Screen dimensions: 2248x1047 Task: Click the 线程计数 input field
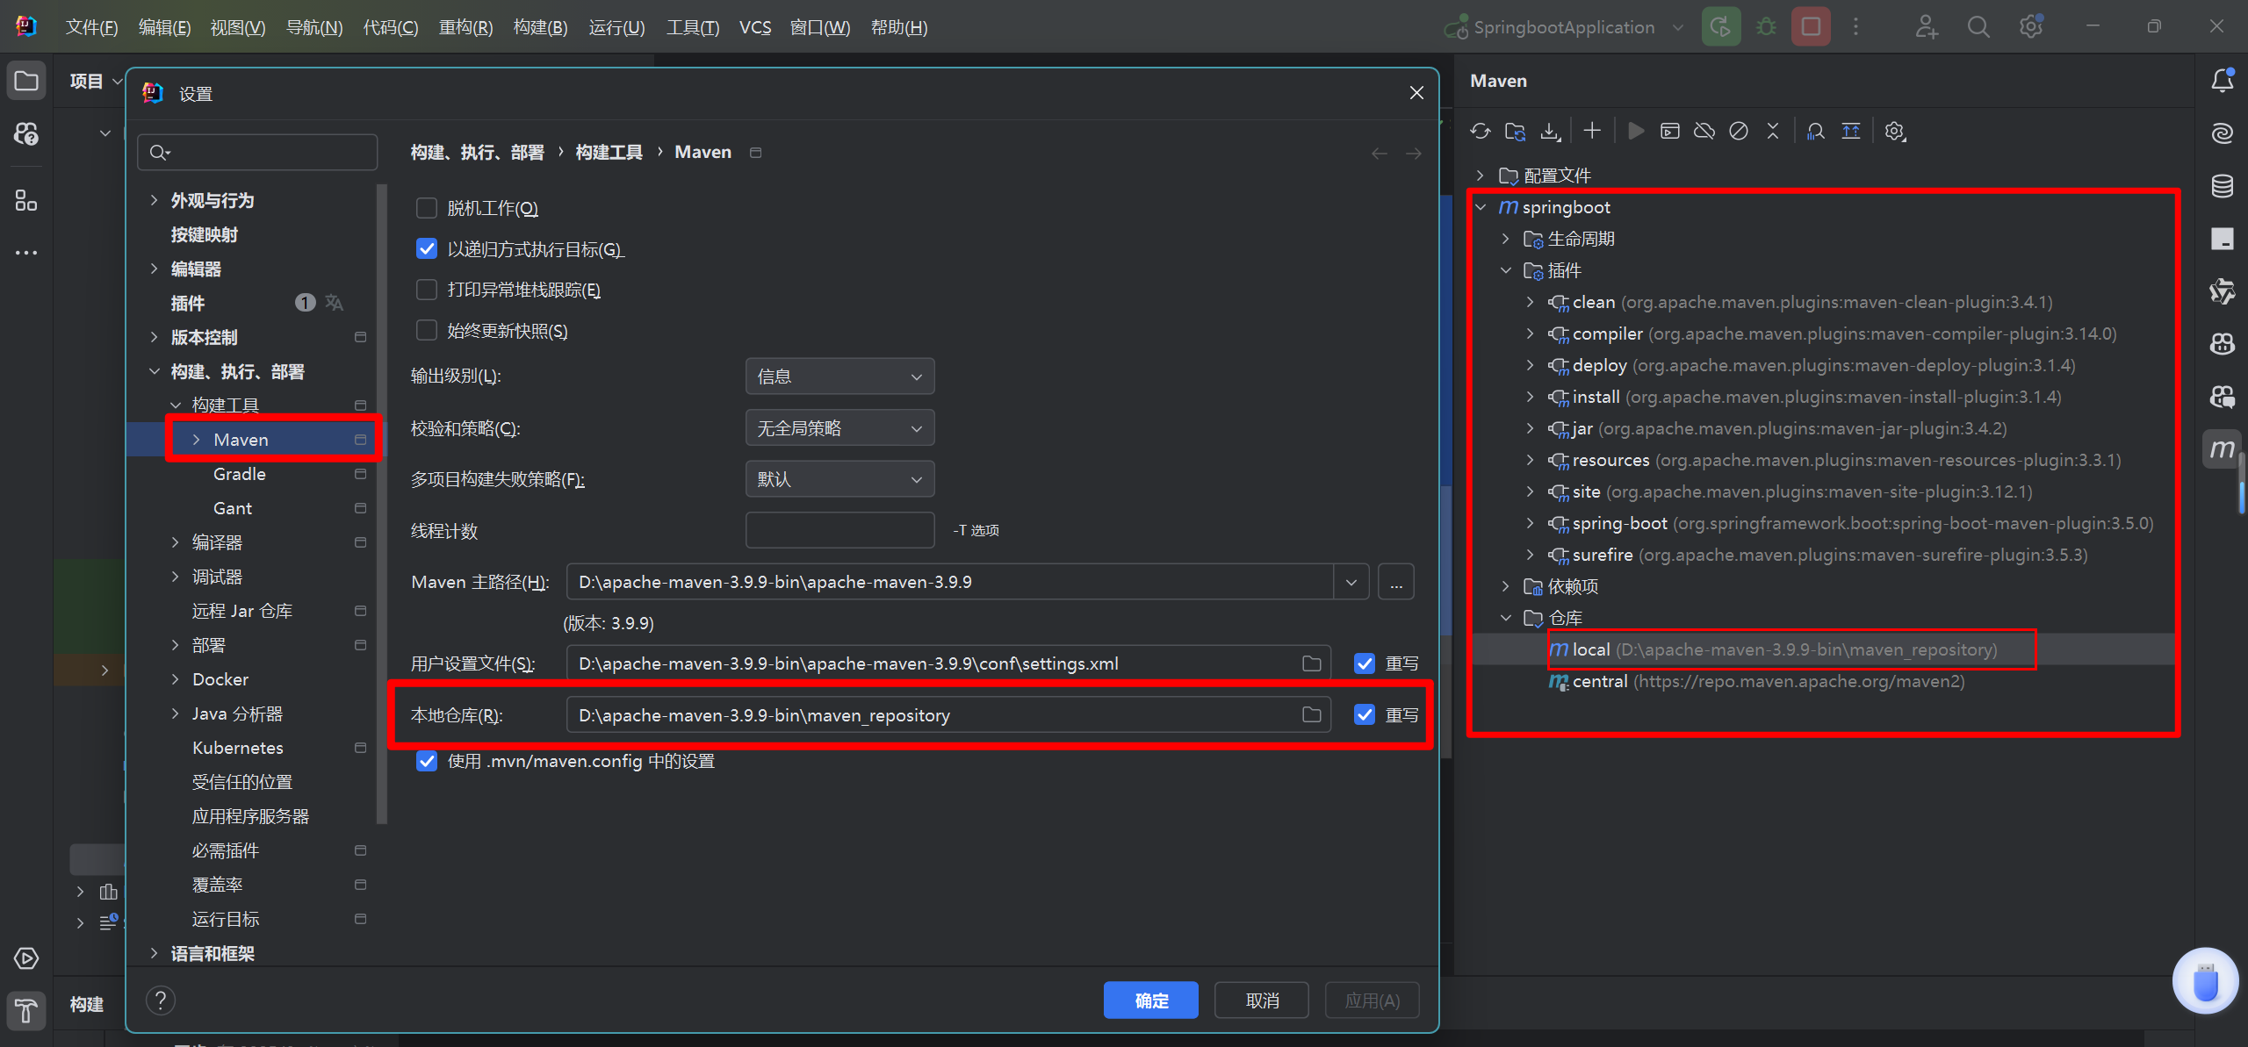click(839, 530)
